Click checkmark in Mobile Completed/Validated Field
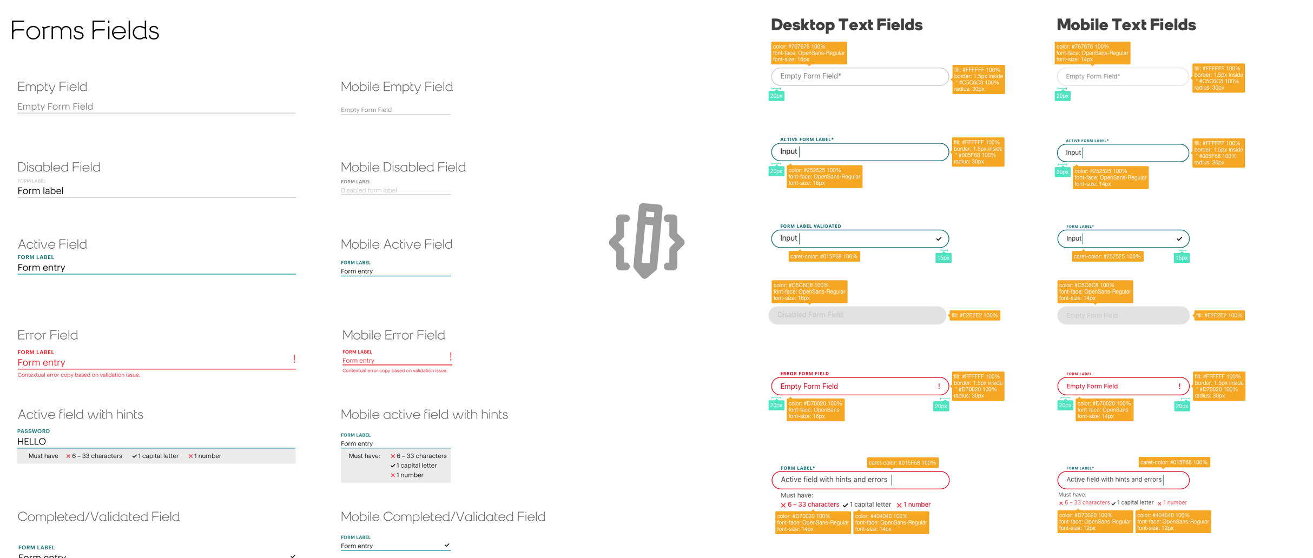This screenshot has width=1313, height=558. point(447,545)
